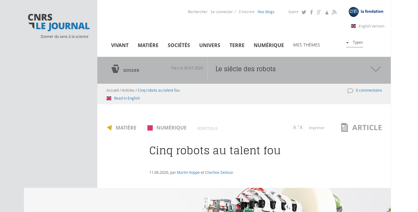Viewport: 418px width, 212px height.
Task: Open author Martin Koppe's page
Action: (x=188, y=173)
